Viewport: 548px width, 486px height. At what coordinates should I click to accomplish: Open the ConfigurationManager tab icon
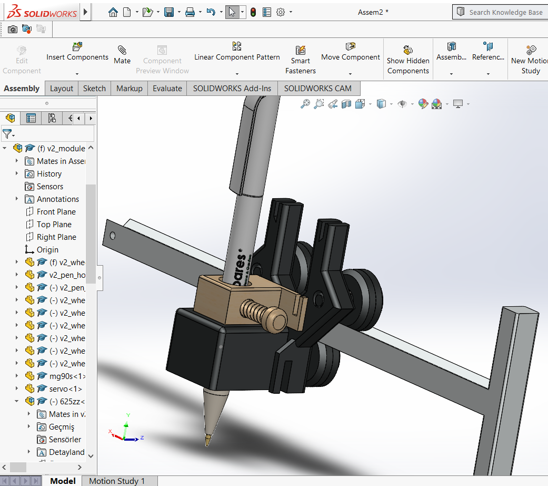[x=52, y=118]
